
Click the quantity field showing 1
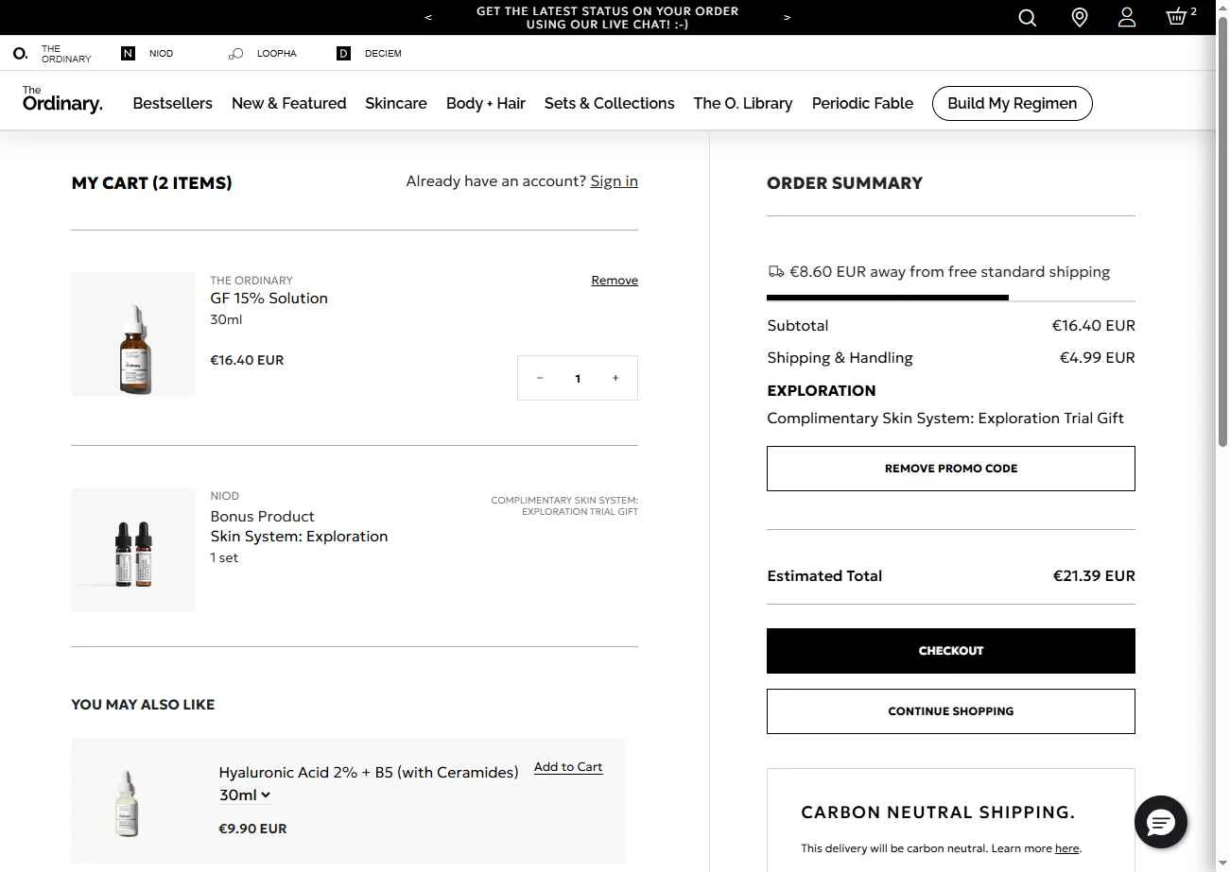coord(578,378)
